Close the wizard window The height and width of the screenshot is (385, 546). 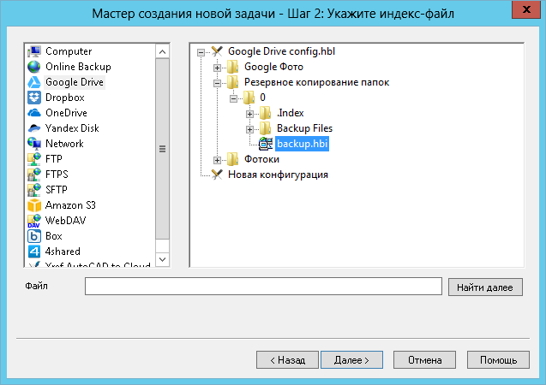pos(526,9)
